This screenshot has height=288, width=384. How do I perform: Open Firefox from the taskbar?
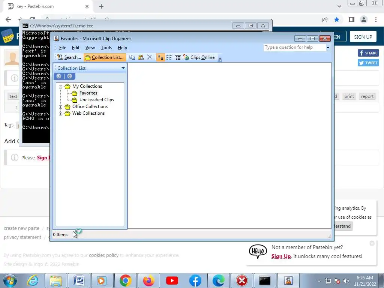(148, 280)
